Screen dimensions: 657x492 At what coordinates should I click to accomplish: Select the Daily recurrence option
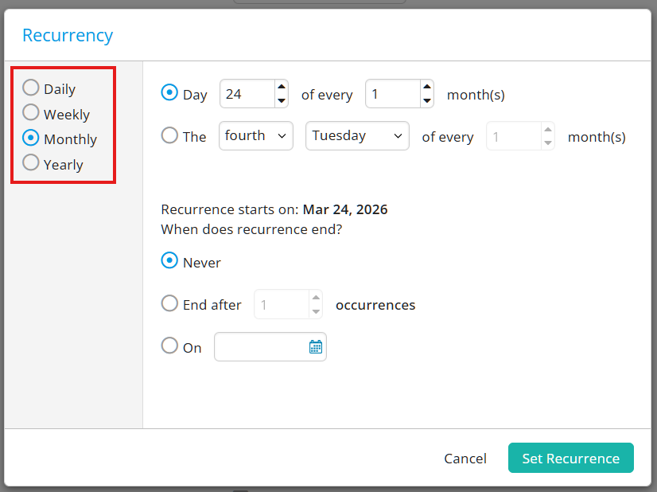pyautogui.click(x=31, y=88)
